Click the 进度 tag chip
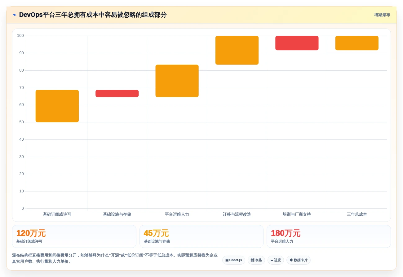The height and width of the screenshot is (277, 403). 276,260
